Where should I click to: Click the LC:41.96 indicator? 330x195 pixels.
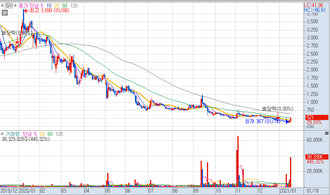pyautogui.click(x=314, y=5)
